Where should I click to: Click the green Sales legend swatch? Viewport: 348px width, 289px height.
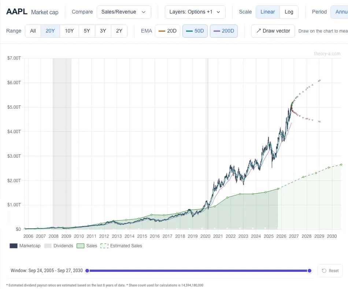point(80,246)
